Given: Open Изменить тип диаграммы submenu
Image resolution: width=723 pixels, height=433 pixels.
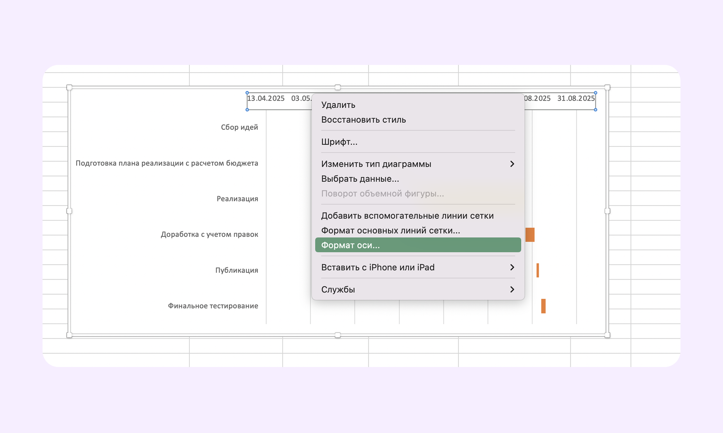Looking at the screenshot, I should (418, 164).
